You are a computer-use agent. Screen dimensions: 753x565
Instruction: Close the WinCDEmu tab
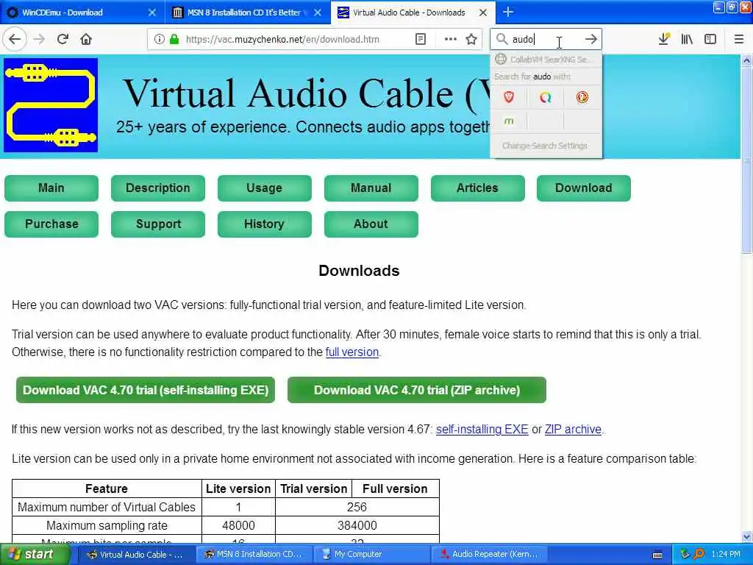coord(152,13)
